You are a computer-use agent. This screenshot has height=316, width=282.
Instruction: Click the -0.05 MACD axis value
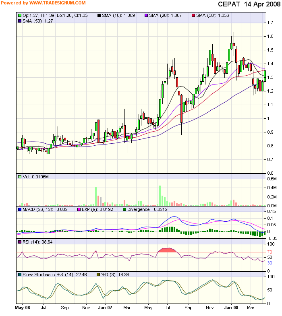(272, 238)
